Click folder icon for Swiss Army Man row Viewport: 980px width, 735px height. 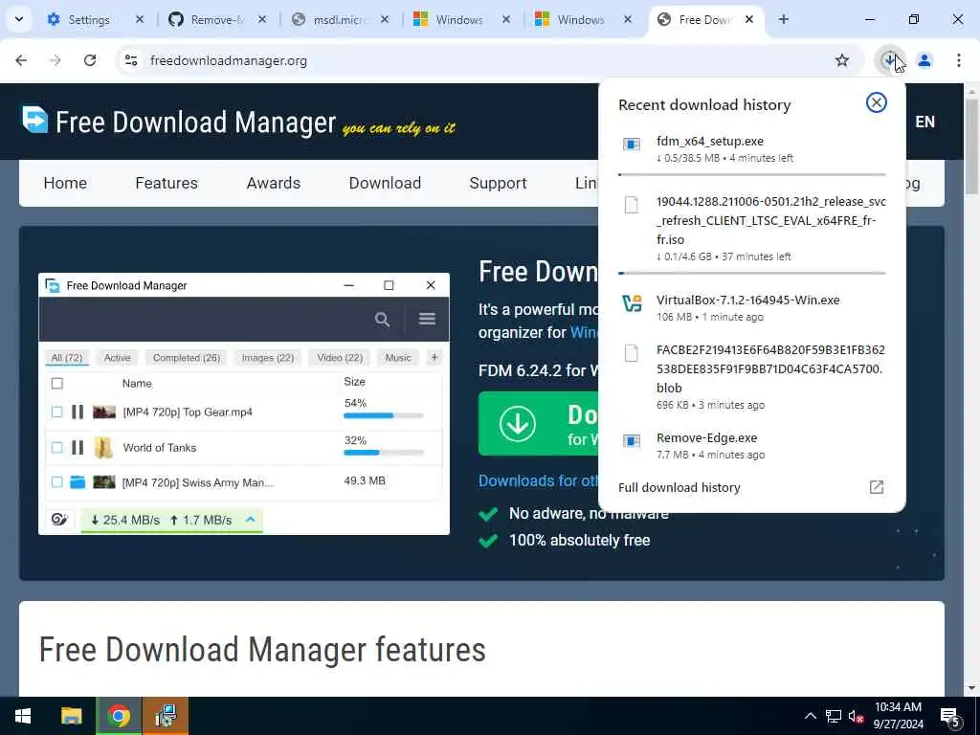(78, 482)
